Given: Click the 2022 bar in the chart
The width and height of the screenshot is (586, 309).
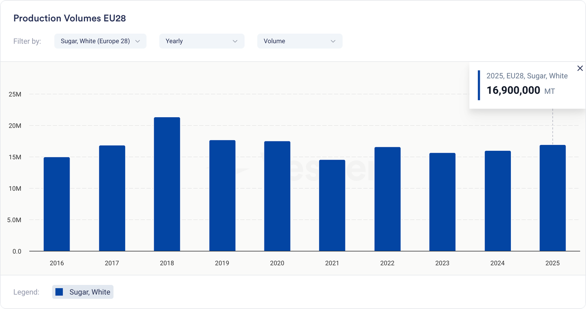Looking at the screenshot, I should 387,199.
